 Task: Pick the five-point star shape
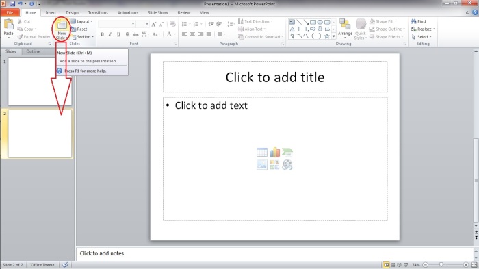click(x=327, y=36)
